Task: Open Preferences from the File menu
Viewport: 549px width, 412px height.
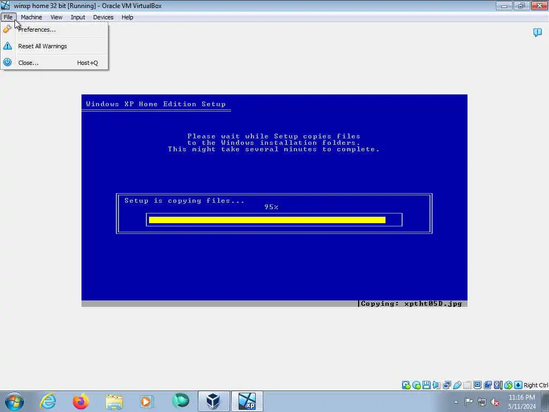Action: click(x=54, y=30)
